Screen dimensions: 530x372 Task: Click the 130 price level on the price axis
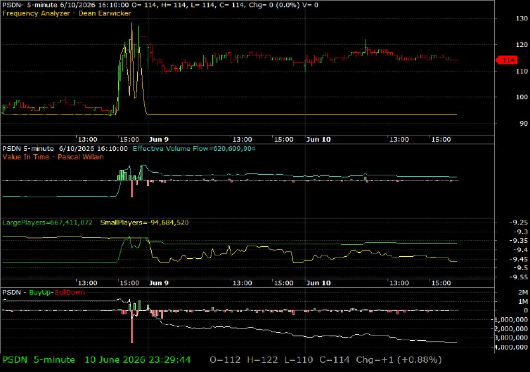(x=521, y=19)
